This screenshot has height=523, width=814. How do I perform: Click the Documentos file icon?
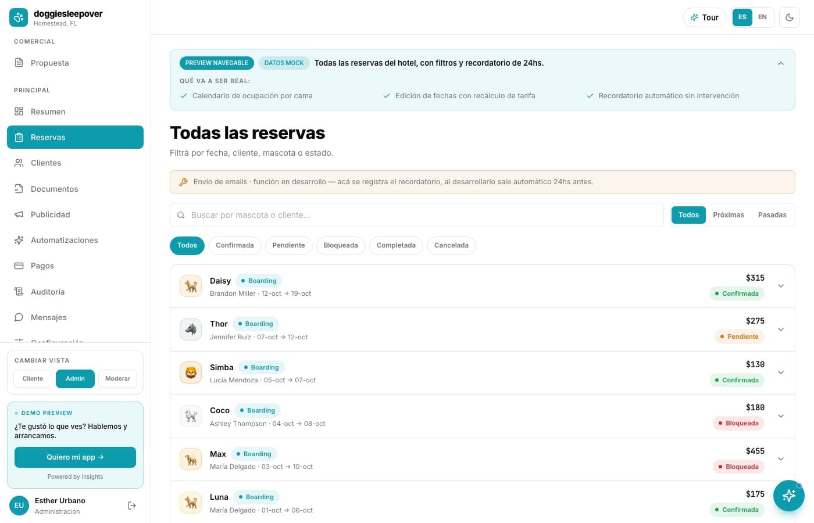coord(19,189)
